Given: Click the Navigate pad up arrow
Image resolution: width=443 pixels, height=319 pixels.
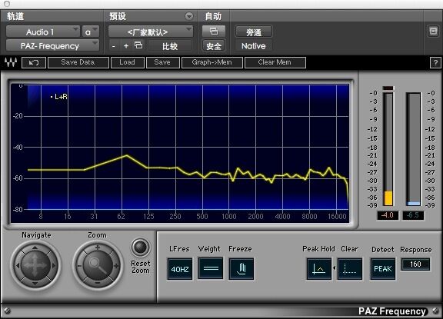Looking at the screenshot, I should point(35,248).
